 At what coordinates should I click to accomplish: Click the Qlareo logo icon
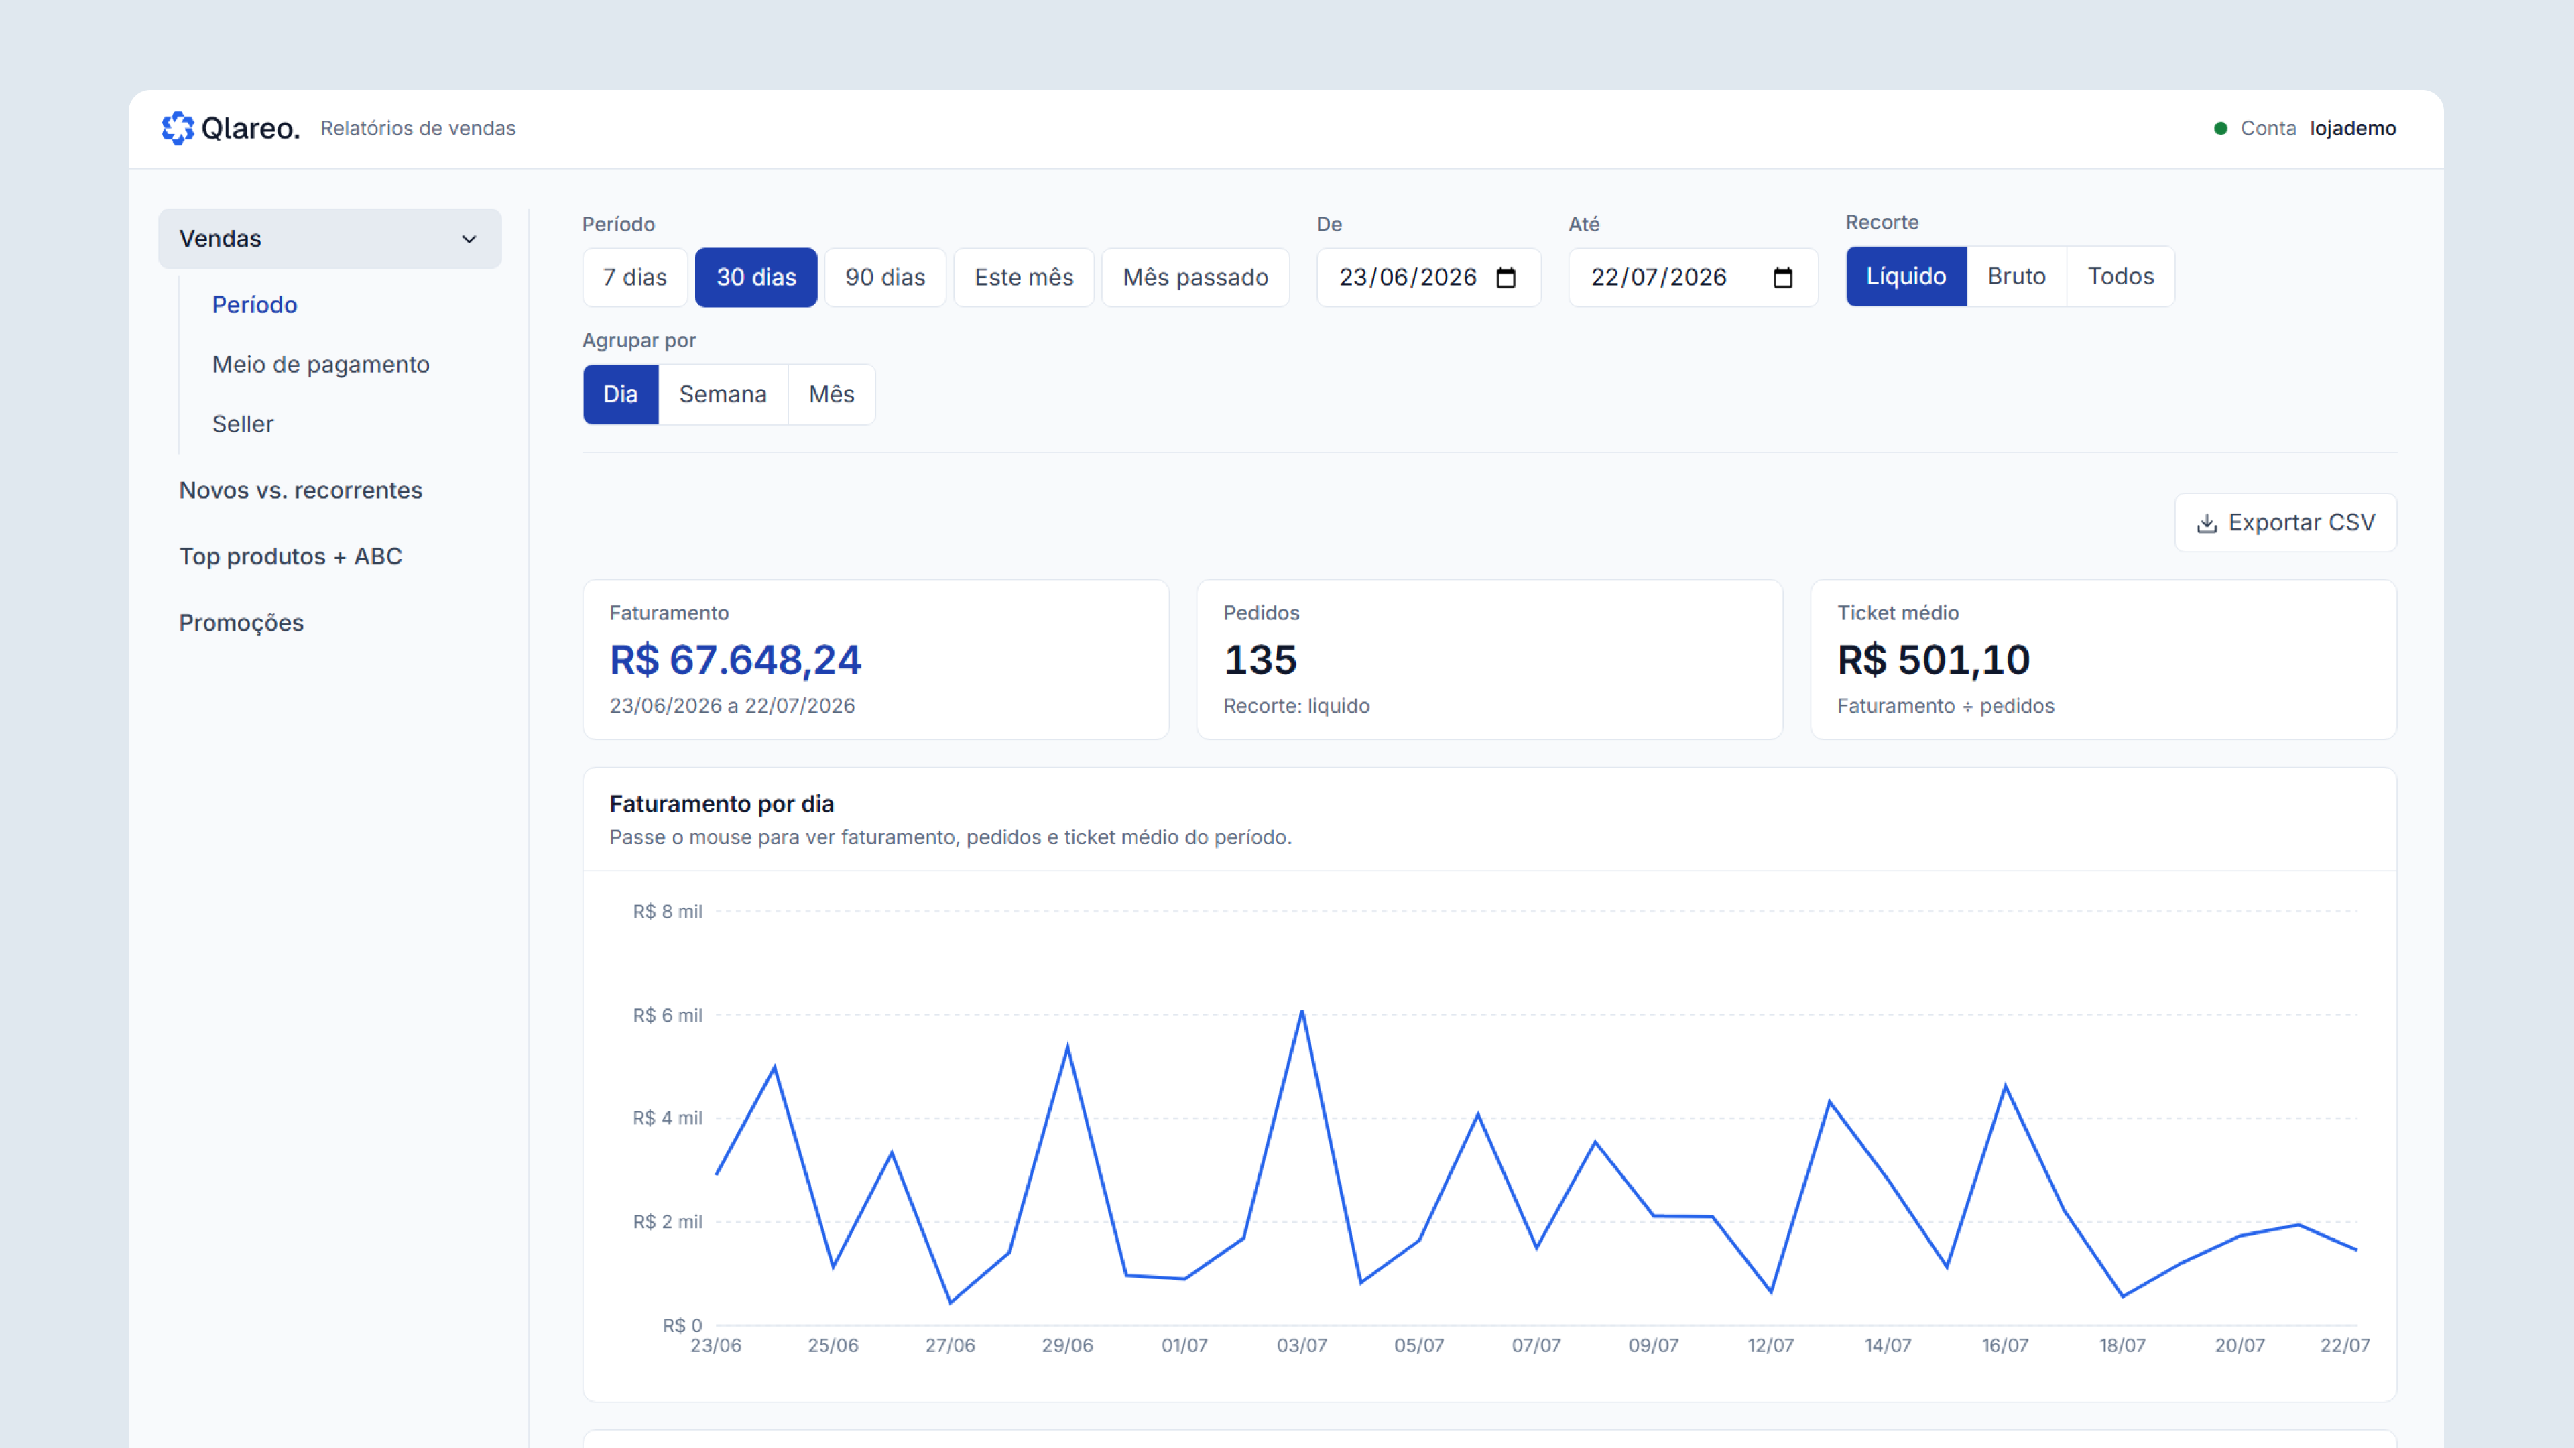pos(178,128)
